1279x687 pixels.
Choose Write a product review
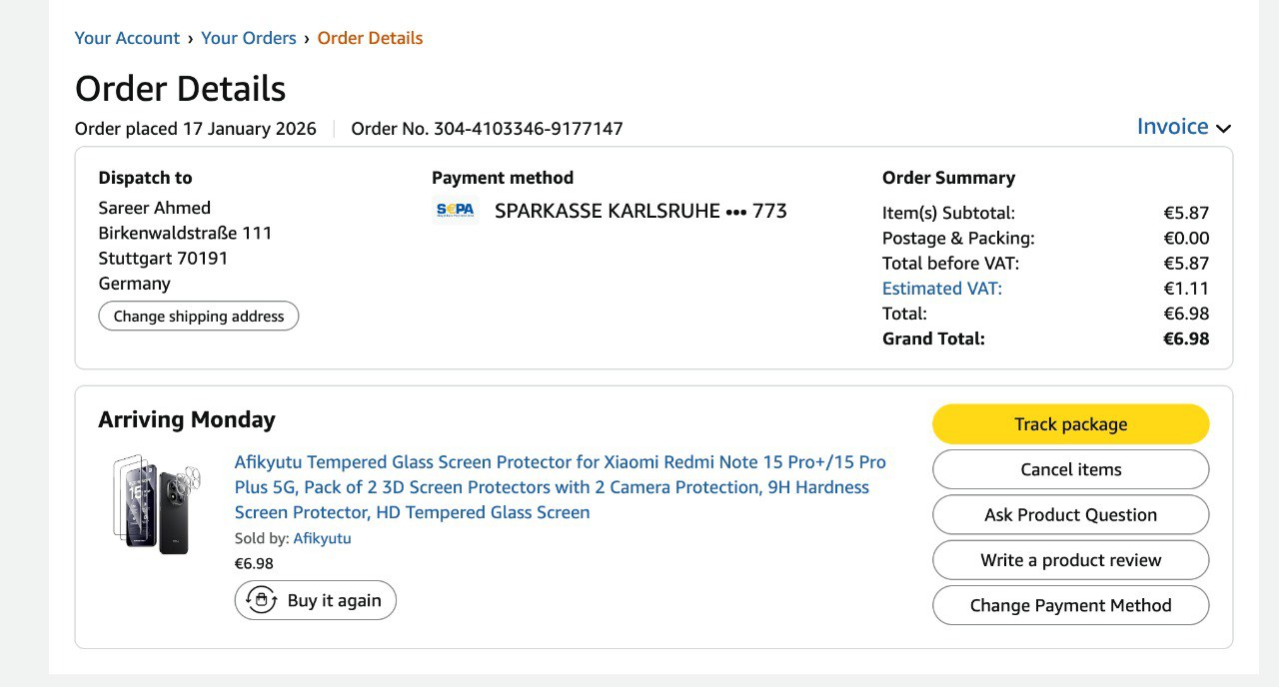tap(1070, 560)
